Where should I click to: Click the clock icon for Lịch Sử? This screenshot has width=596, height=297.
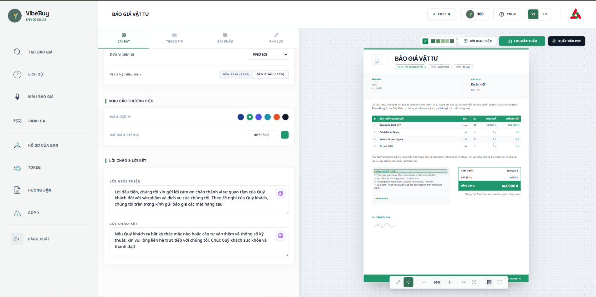pos(17,74)
